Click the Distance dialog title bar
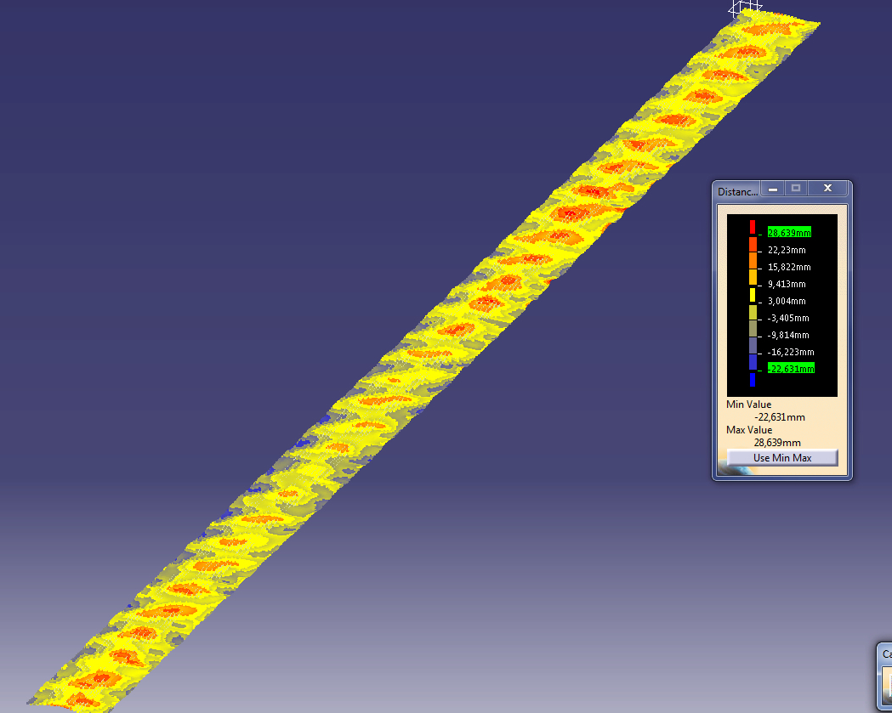This screenshot has width=892, height=713. 736,191
